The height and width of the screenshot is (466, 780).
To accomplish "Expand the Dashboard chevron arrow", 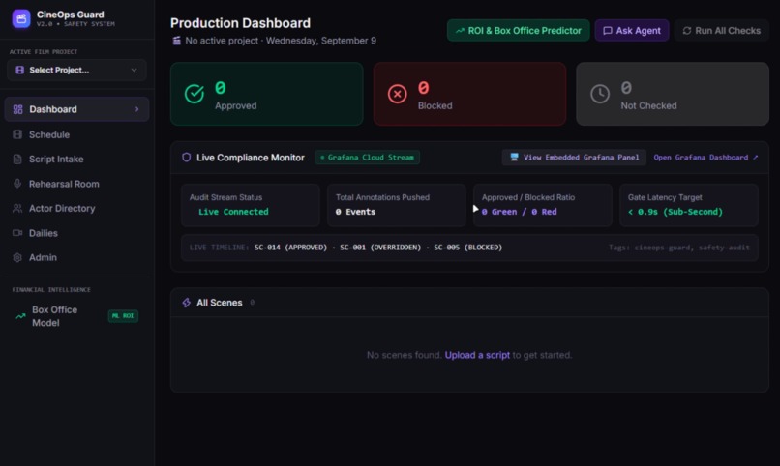I will click(x=136, y=109).
